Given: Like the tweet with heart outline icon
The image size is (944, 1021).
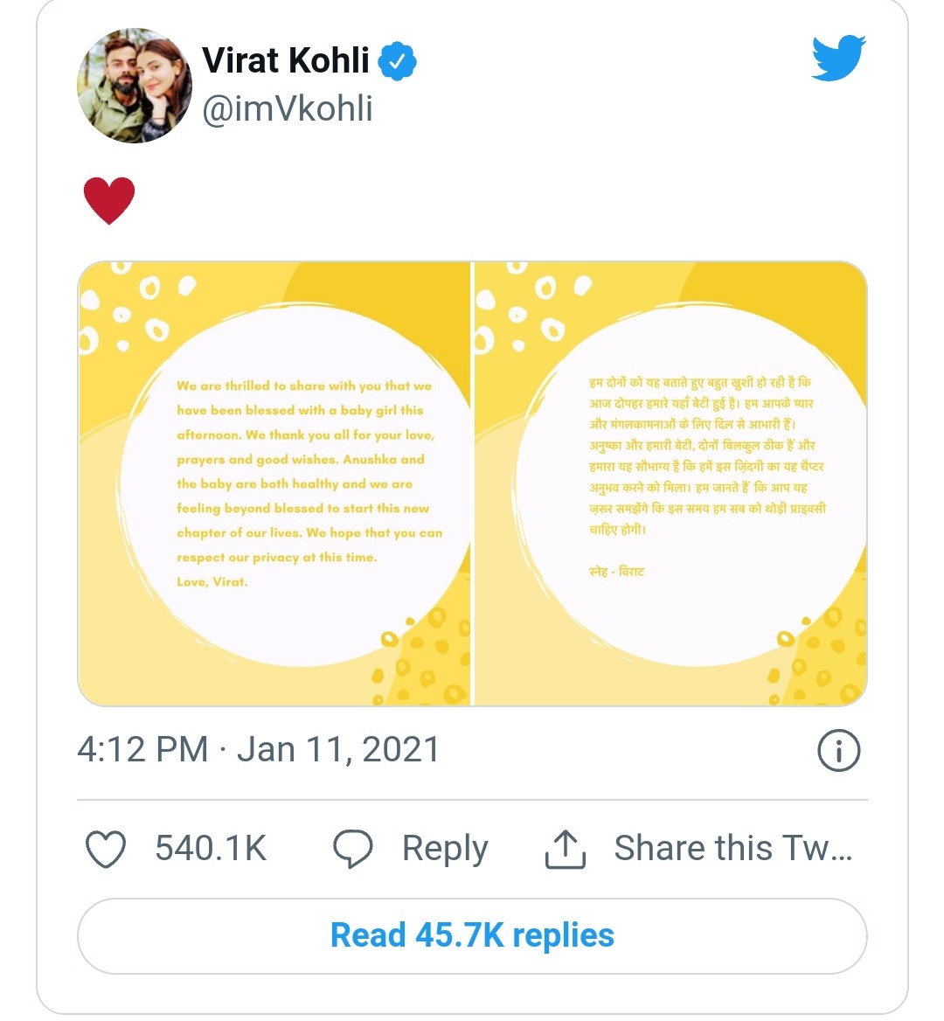Looking at the screenshot, I should 106,849.
